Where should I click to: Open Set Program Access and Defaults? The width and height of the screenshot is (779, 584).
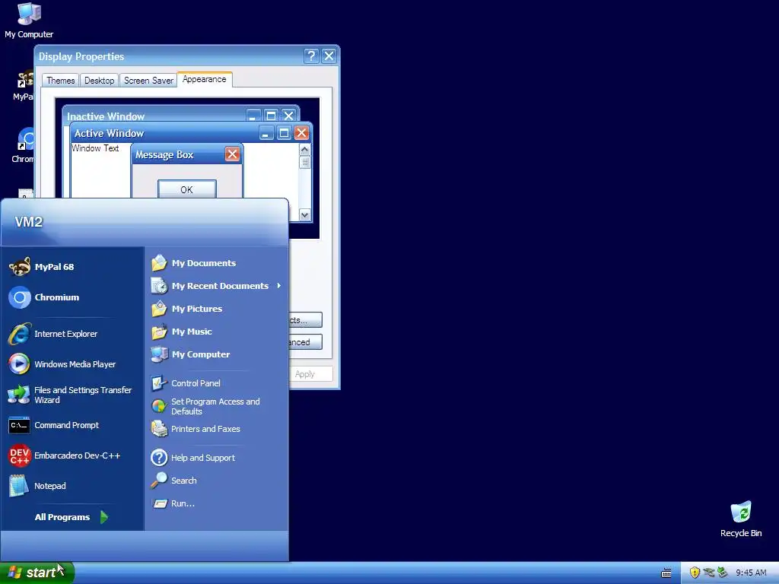(216, 406)
